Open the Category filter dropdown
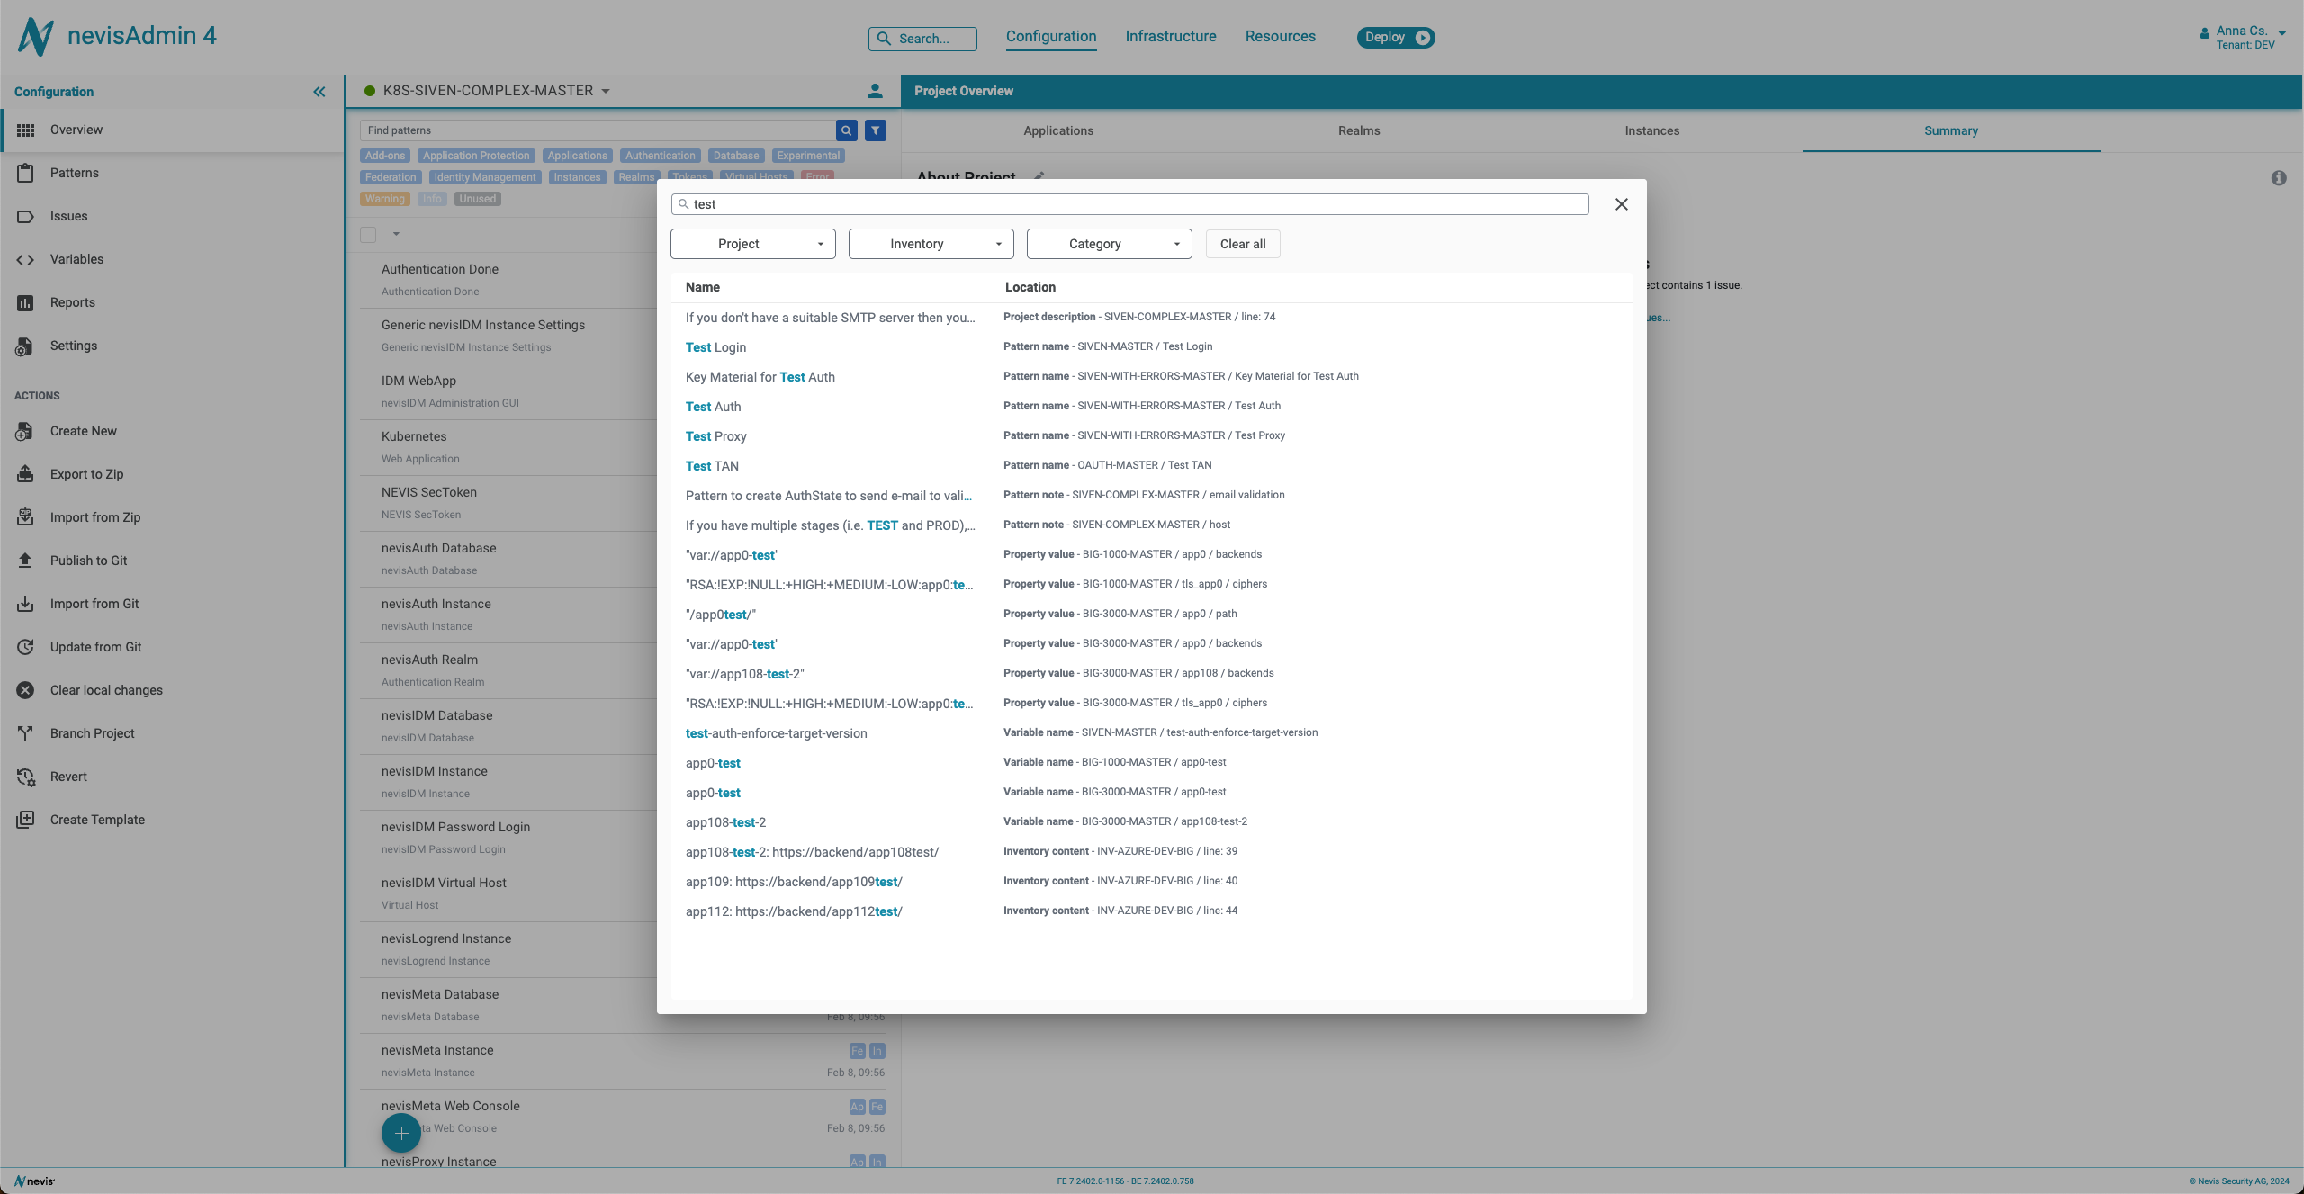The image size is (2304, 1194). (1110, 244)
